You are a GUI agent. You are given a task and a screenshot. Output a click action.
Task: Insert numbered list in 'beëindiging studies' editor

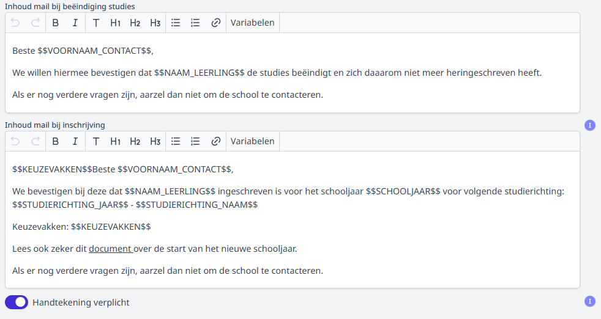pyautogui.click(x=195, y=23)
